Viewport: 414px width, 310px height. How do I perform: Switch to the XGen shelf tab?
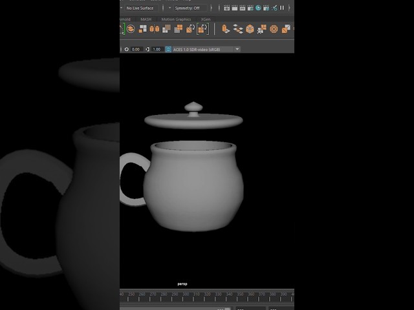coord(206,19)
